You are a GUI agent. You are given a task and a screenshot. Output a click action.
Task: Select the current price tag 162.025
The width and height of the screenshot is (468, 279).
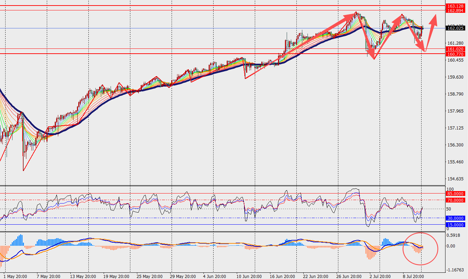click(456, 28)
